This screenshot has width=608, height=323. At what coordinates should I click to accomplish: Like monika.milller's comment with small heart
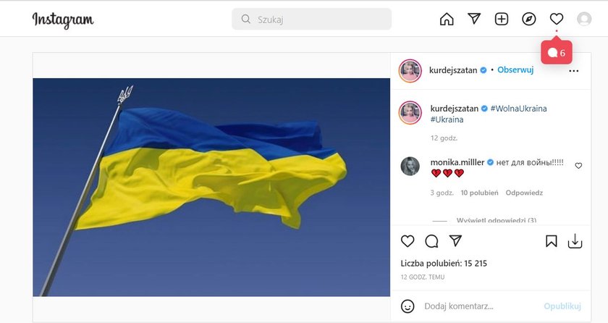tap(578, 166)
